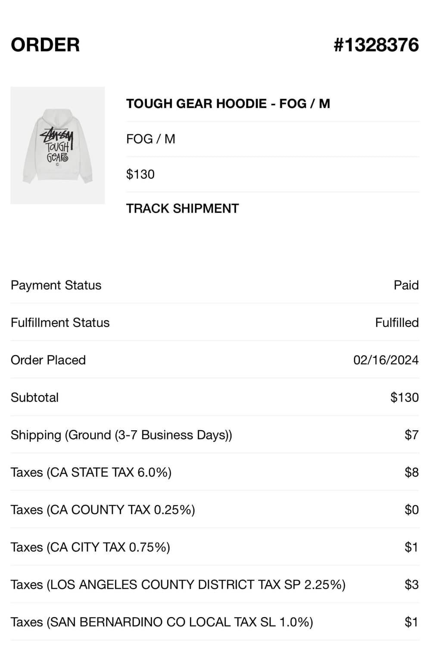Click the Shipping Ground 3-7 Business Days row
Viewport: 430px width, 646px height.
121,435
